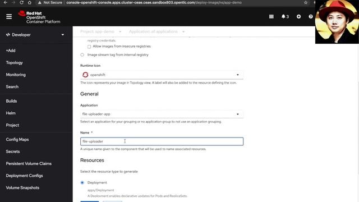The height and width of the screenshot is (202, 359).
Task: Go back with browser back arrow
Action: (x=6, y=2)
